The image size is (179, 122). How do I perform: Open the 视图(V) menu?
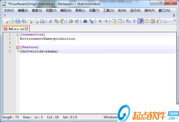pos(51,11)
